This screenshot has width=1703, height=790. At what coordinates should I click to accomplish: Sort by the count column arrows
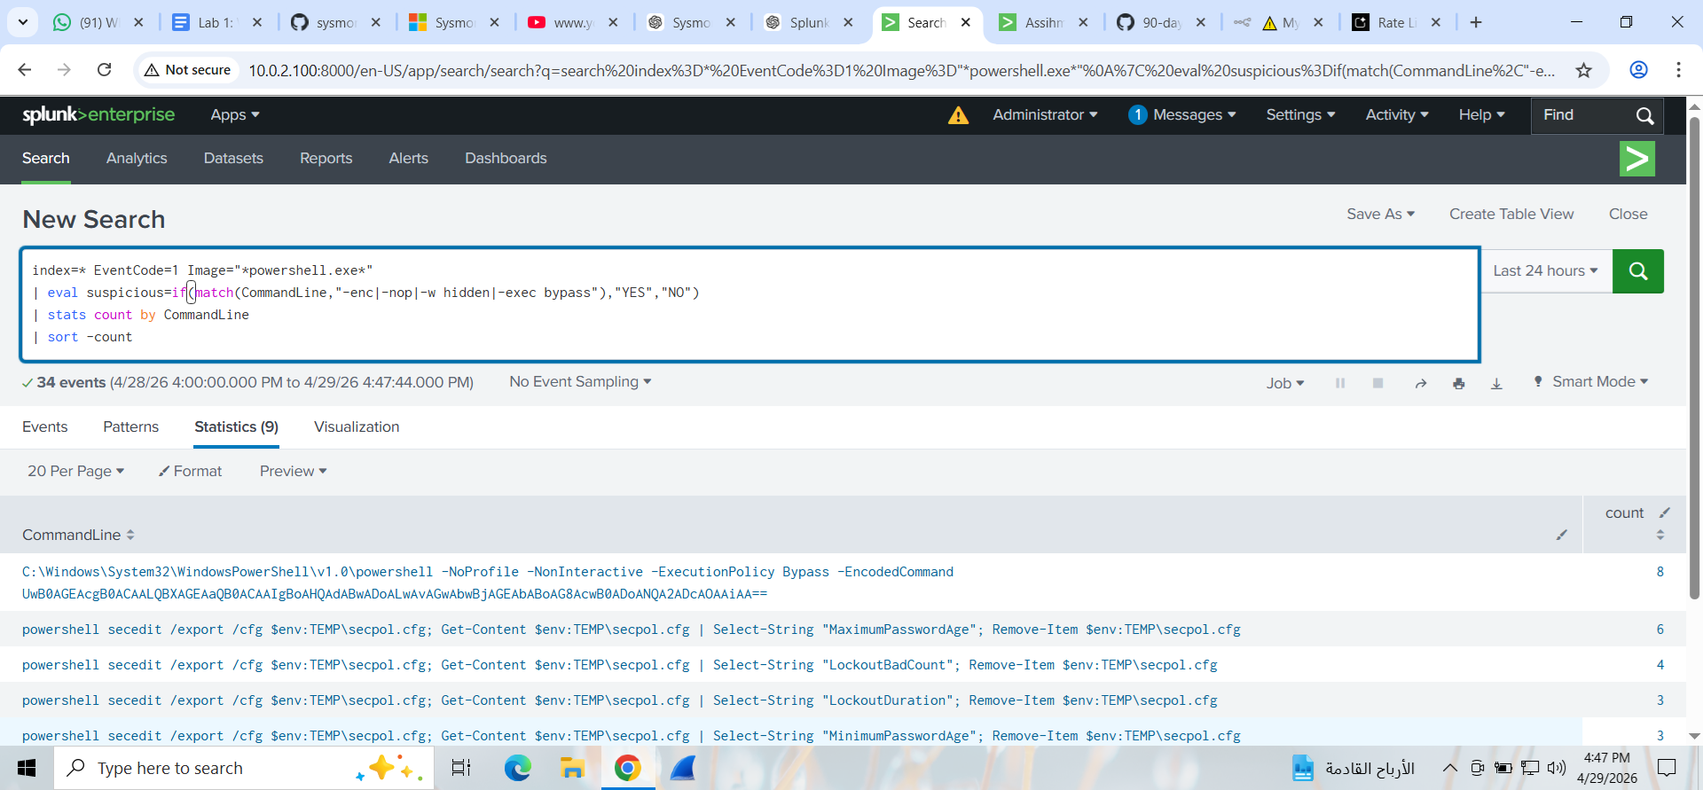[1660, 535]
